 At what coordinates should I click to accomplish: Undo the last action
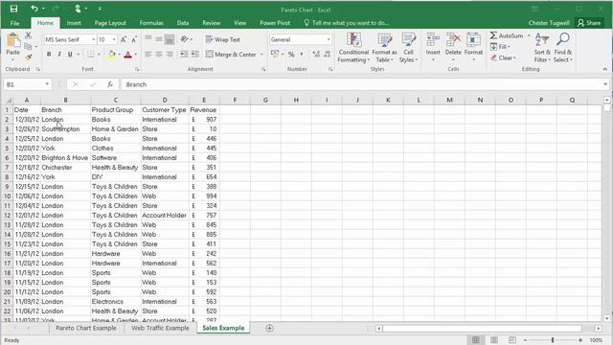tap(34, 9)
